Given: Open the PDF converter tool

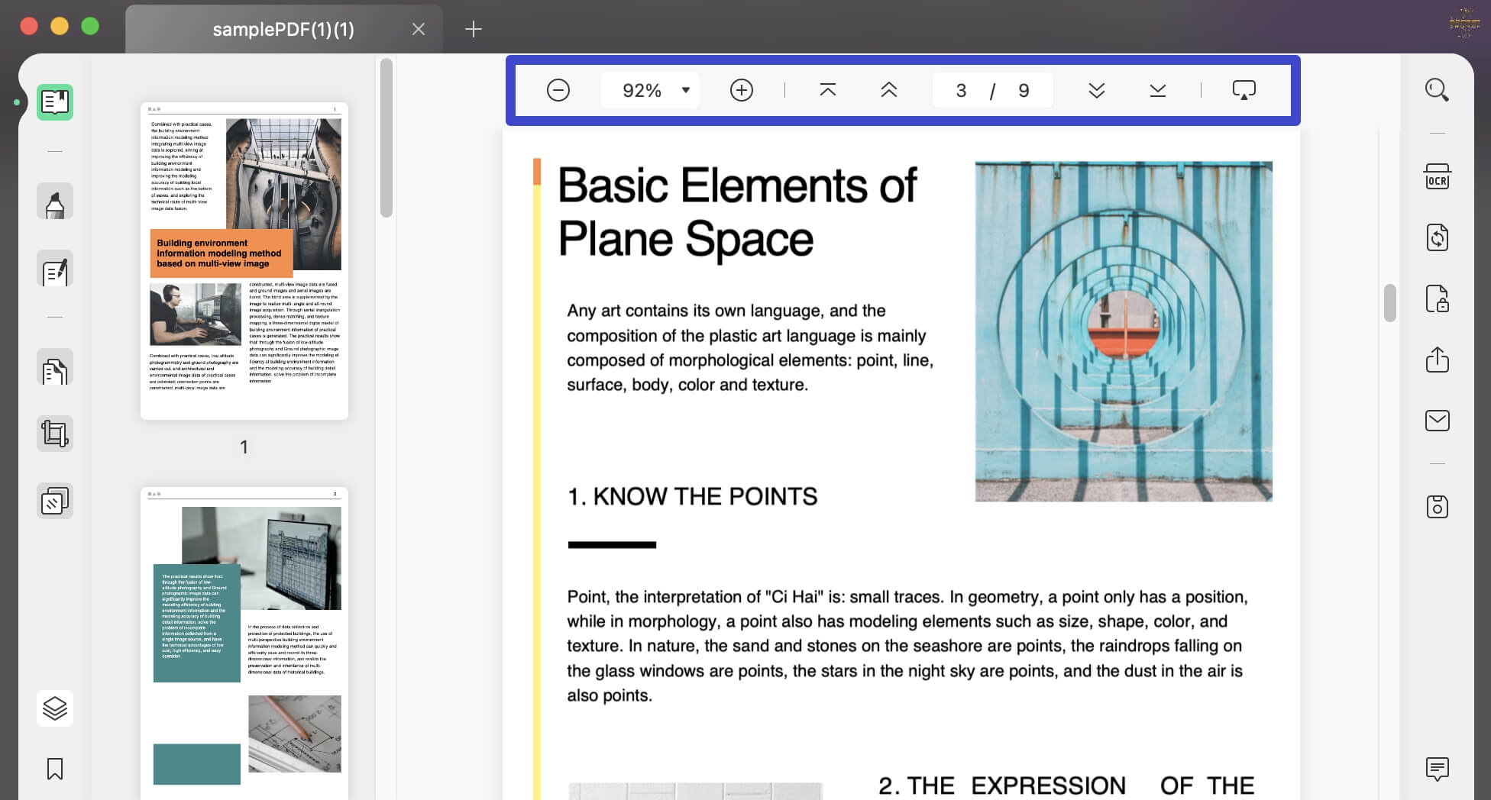Looking at the screenshot, I should click(1437, 237).
